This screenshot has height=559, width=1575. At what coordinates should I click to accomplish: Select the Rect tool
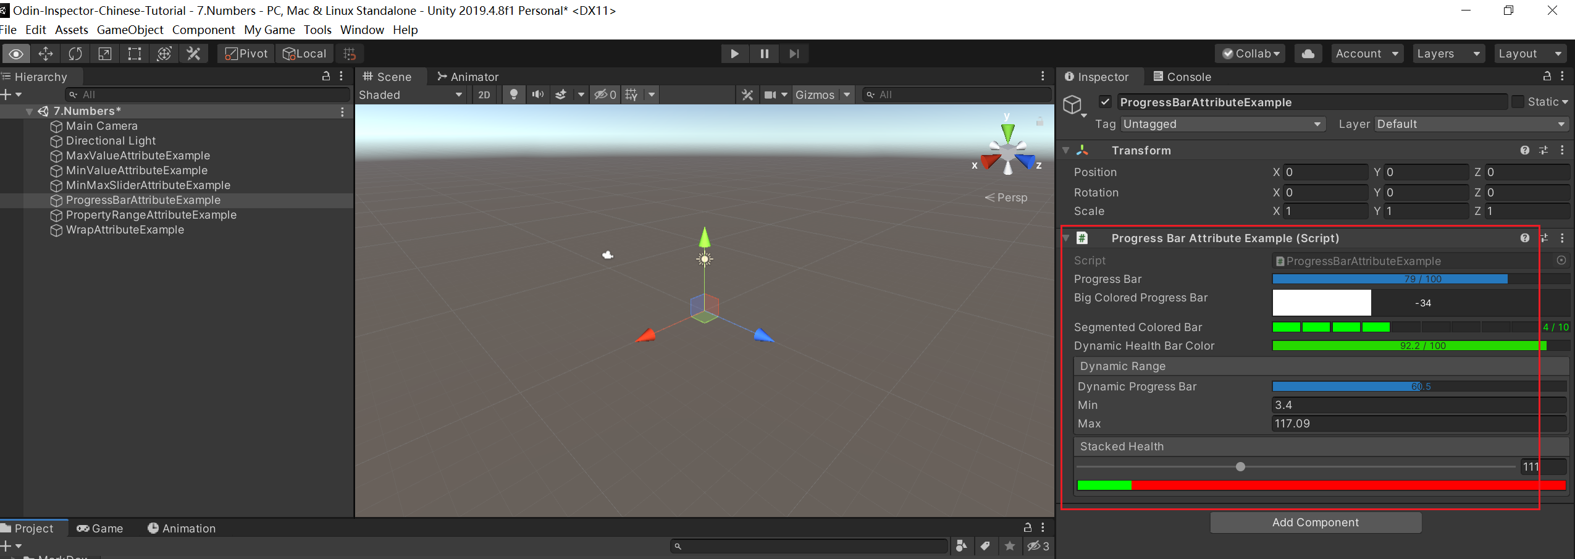pyautogui.click(x=135, y=54)
